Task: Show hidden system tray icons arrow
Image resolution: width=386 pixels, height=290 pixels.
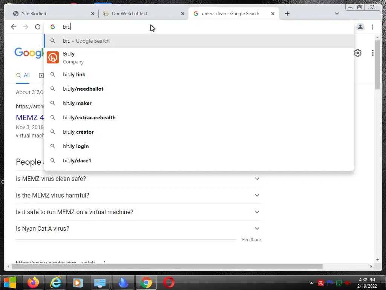Action: (311, 283)
